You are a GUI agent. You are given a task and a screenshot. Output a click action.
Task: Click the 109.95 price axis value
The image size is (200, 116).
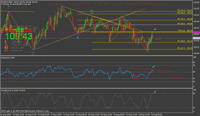tap(196, 21)
